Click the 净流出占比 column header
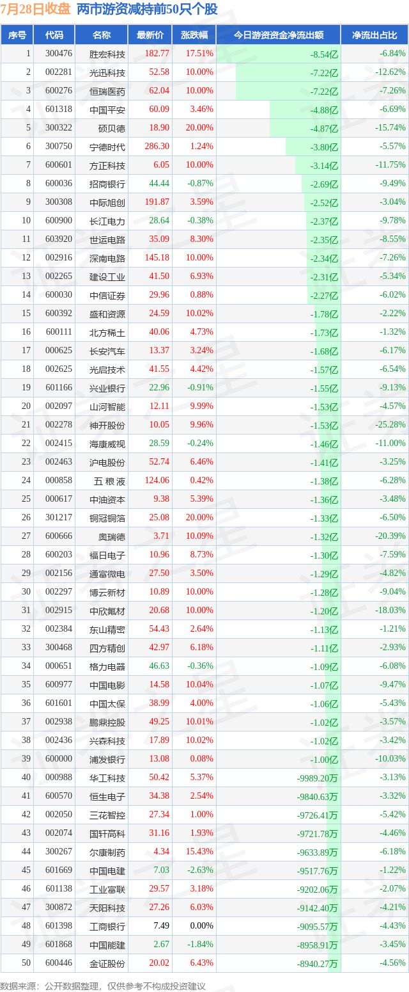Screen dimensions: 409x992 (x=374, y=35)
